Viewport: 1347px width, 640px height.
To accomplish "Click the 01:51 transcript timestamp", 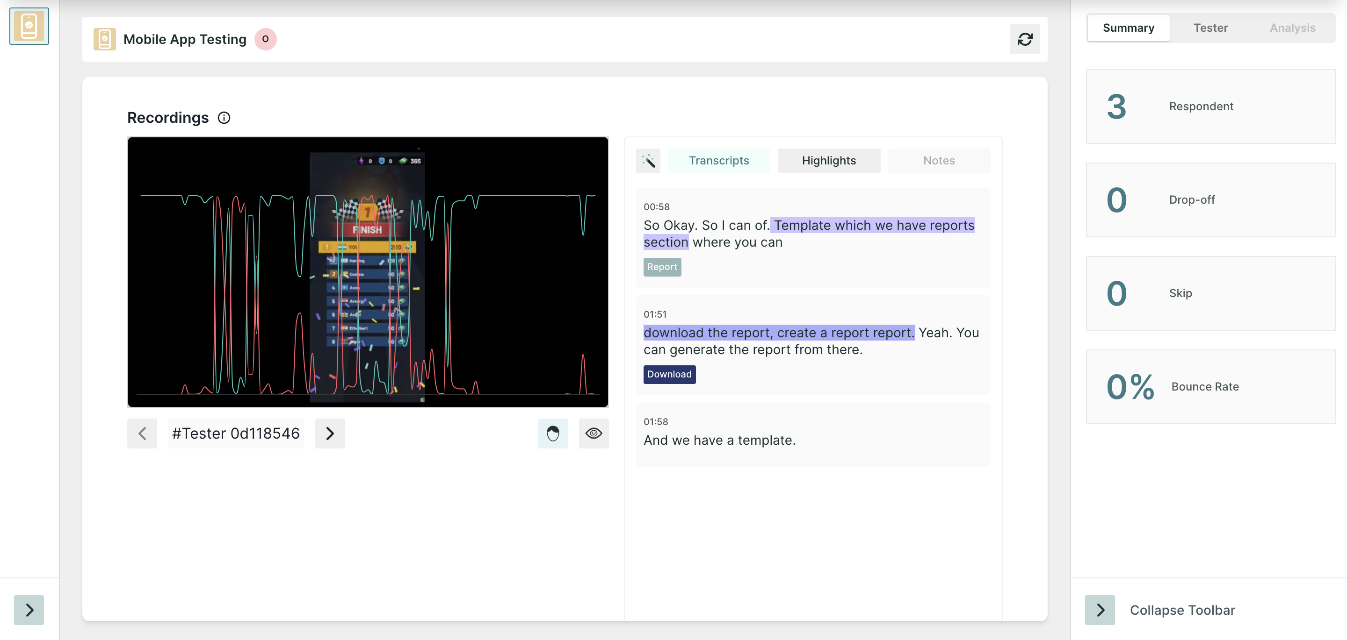I will click(655, 314).
